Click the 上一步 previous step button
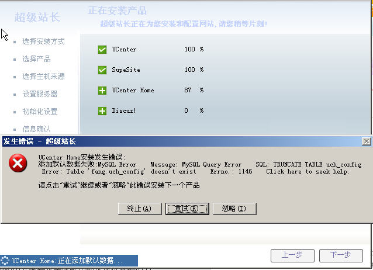The width and height of the screenshot is (373, 270). pyautogui.click(x=292, y=255)
